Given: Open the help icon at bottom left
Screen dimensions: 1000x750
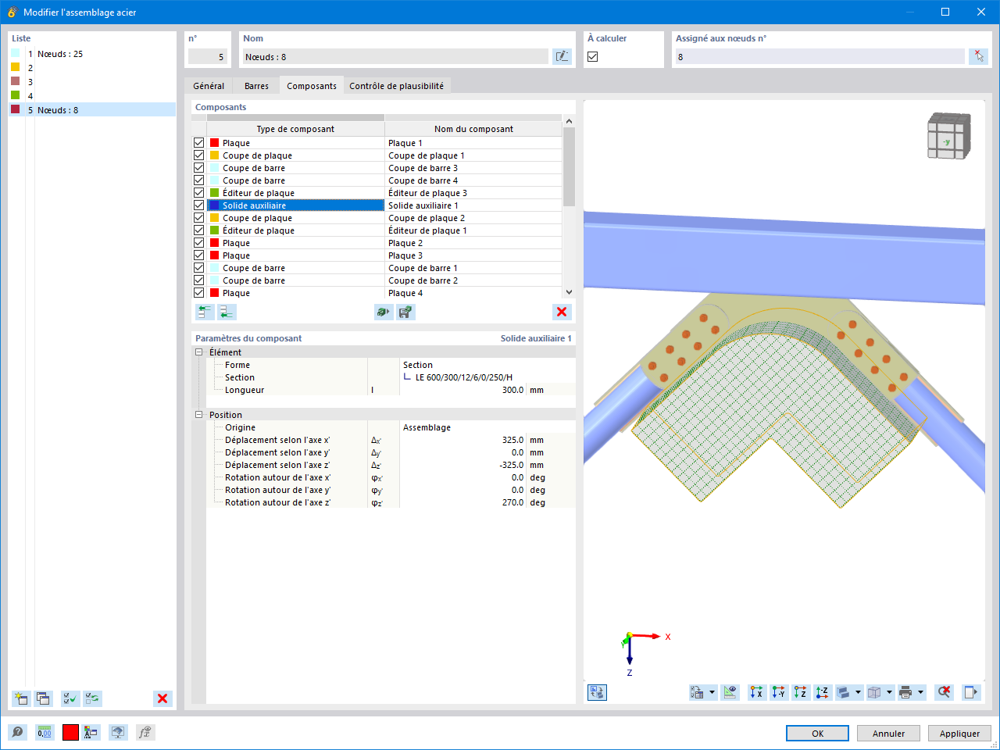Looking at the screenshot, I should tap(18, 732).
